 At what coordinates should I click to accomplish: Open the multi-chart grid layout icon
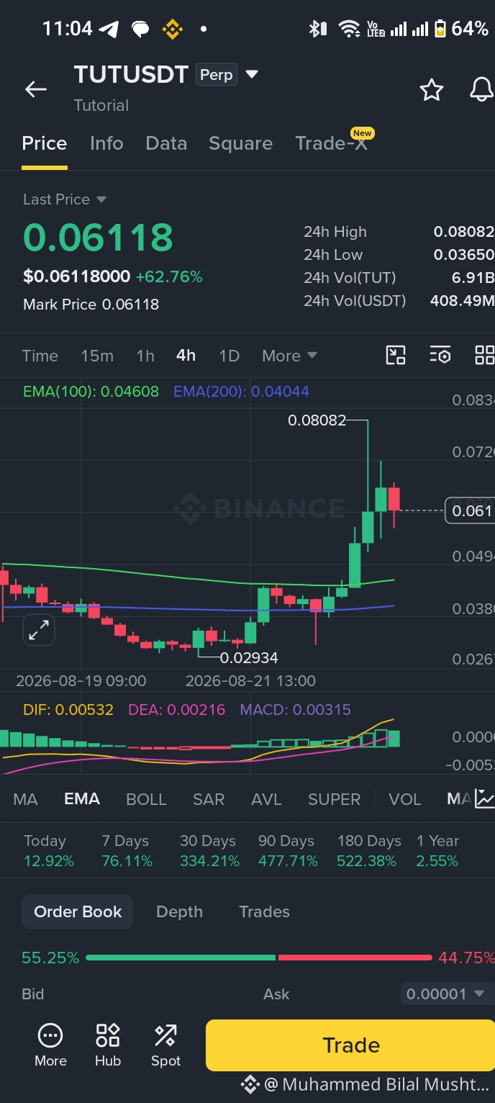[x=484, y=355]
